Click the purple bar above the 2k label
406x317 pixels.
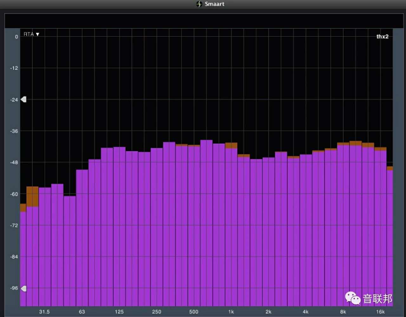point(268,232)
